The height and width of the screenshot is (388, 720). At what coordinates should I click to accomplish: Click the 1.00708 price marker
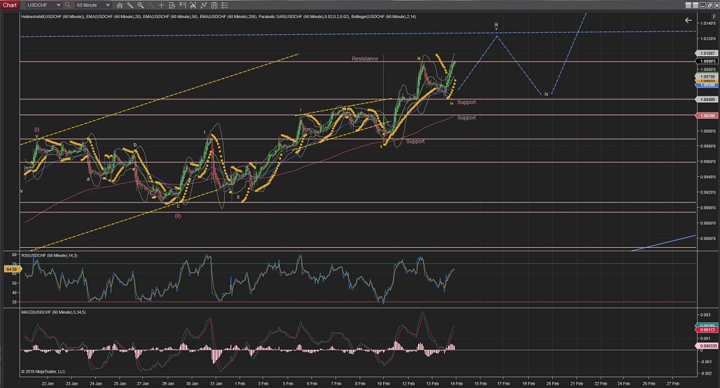click(708, 76)
